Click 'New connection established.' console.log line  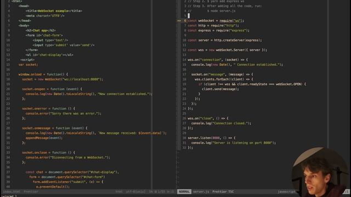click(89, 94)
